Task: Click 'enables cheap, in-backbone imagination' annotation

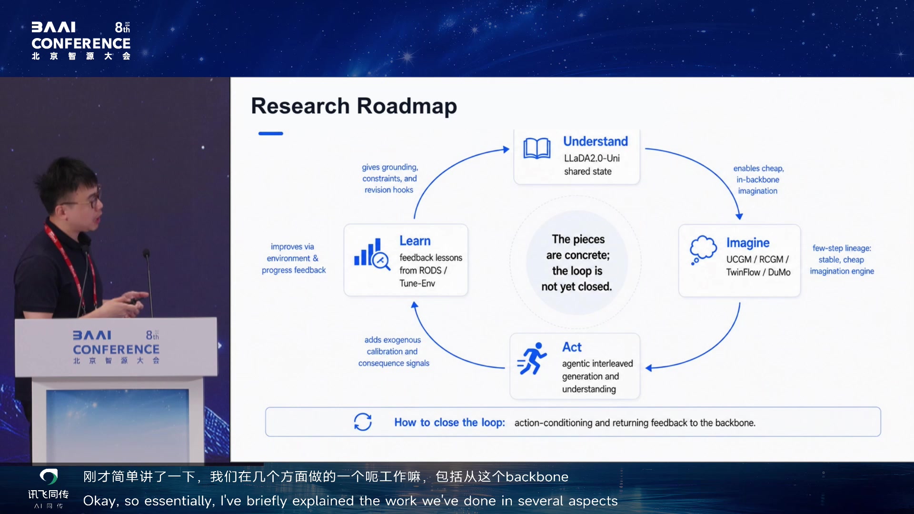Action: pos(758,179)
